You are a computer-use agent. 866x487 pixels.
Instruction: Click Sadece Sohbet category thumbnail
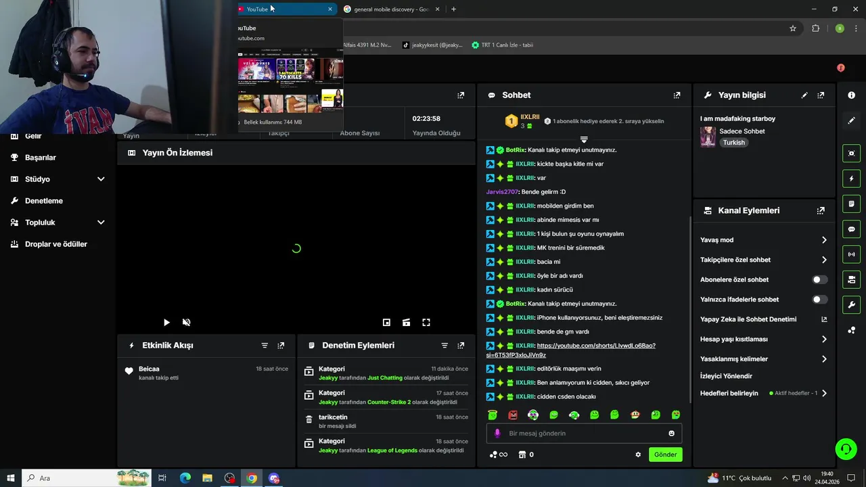(708, 137)
